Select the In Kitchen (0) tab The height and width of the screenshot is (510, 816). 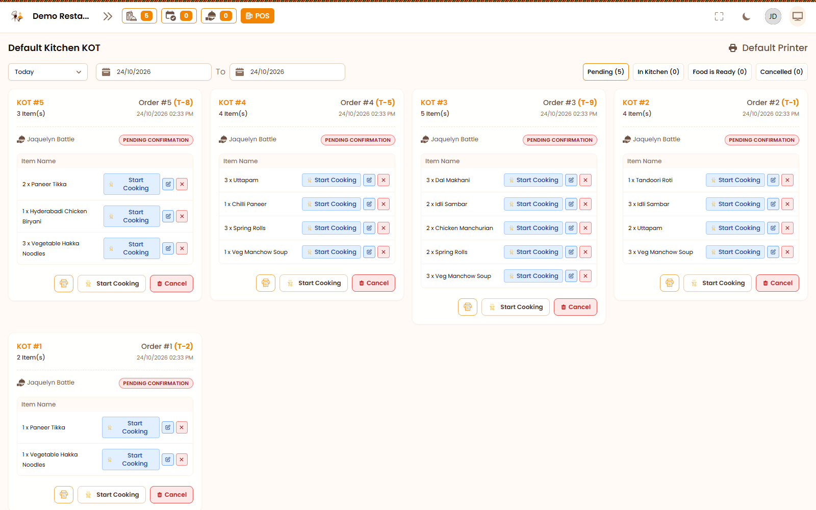(x=658, y=72)
